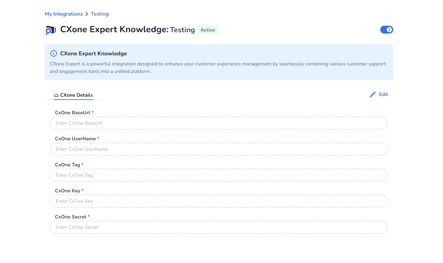Click the CxOne Secret field label
The width and height of the screenshot is (443, 263).
coord(71,217)
